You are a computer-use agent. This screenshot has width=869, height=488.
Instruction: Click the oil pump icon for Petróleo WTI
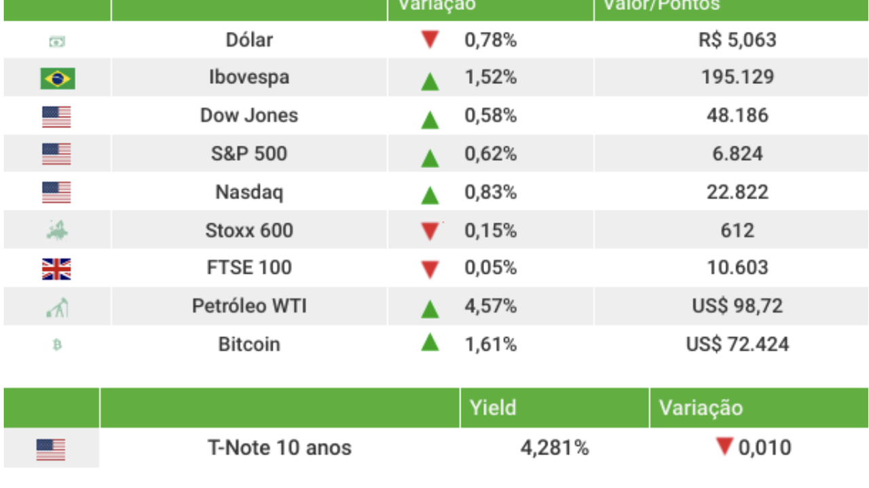click(57, 308)
